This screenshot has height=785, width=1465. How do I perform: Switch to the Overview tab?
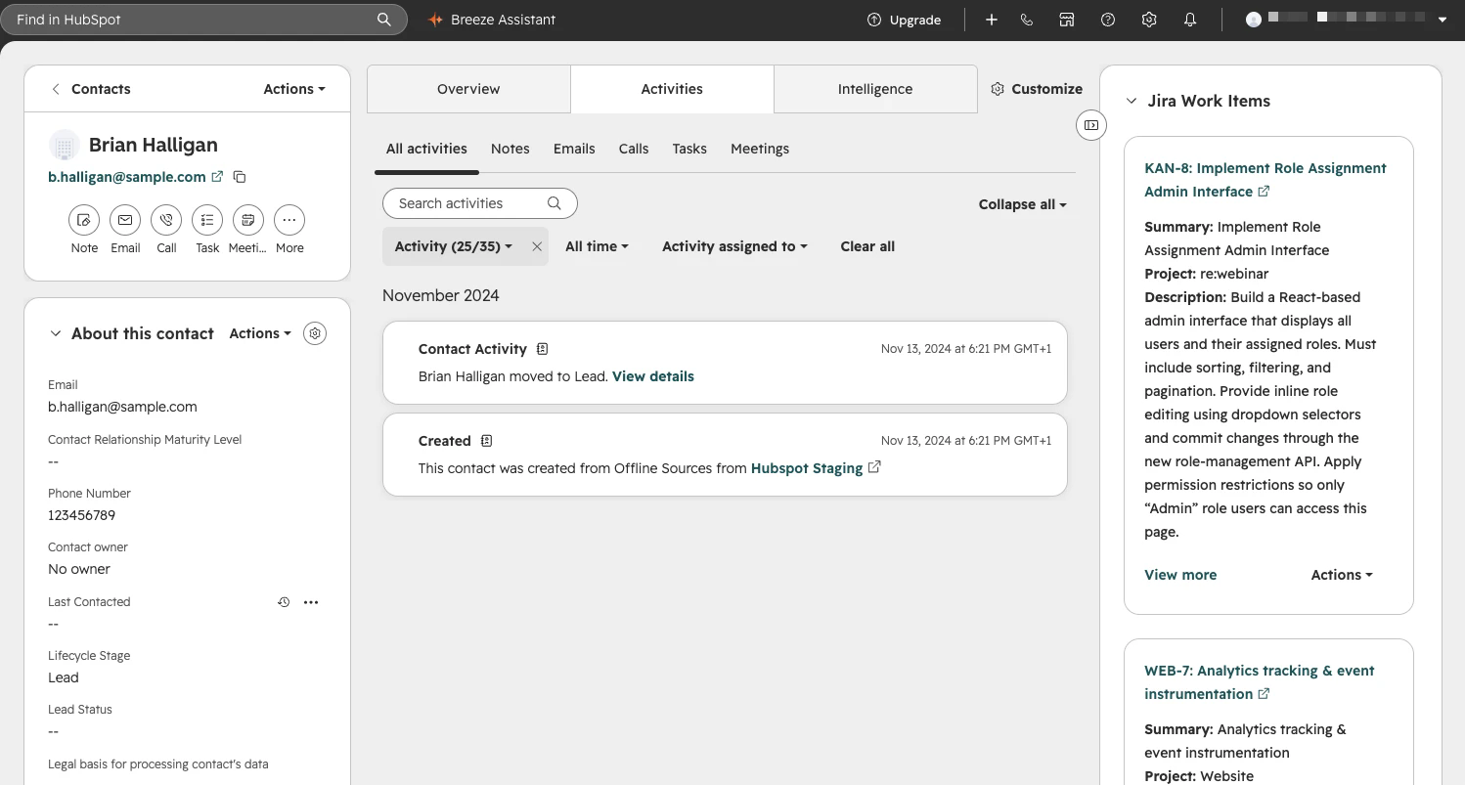click(468, 89)
